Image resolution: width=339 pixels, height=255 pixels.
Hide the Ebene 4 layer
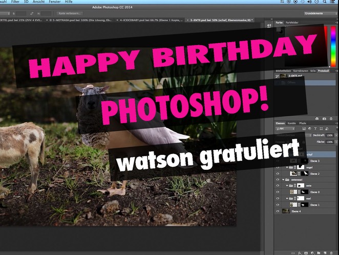click(278, 211)
